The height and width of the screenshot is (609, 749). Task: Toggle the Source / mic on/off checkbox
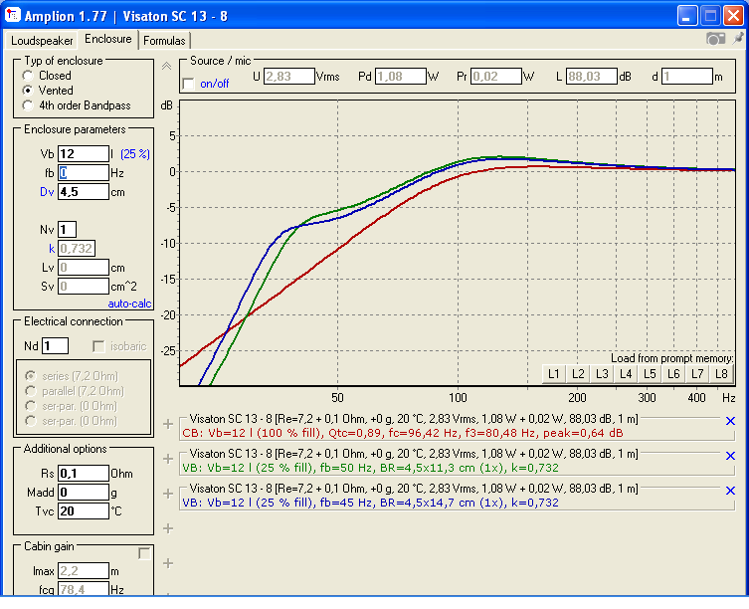coord(189,84)
